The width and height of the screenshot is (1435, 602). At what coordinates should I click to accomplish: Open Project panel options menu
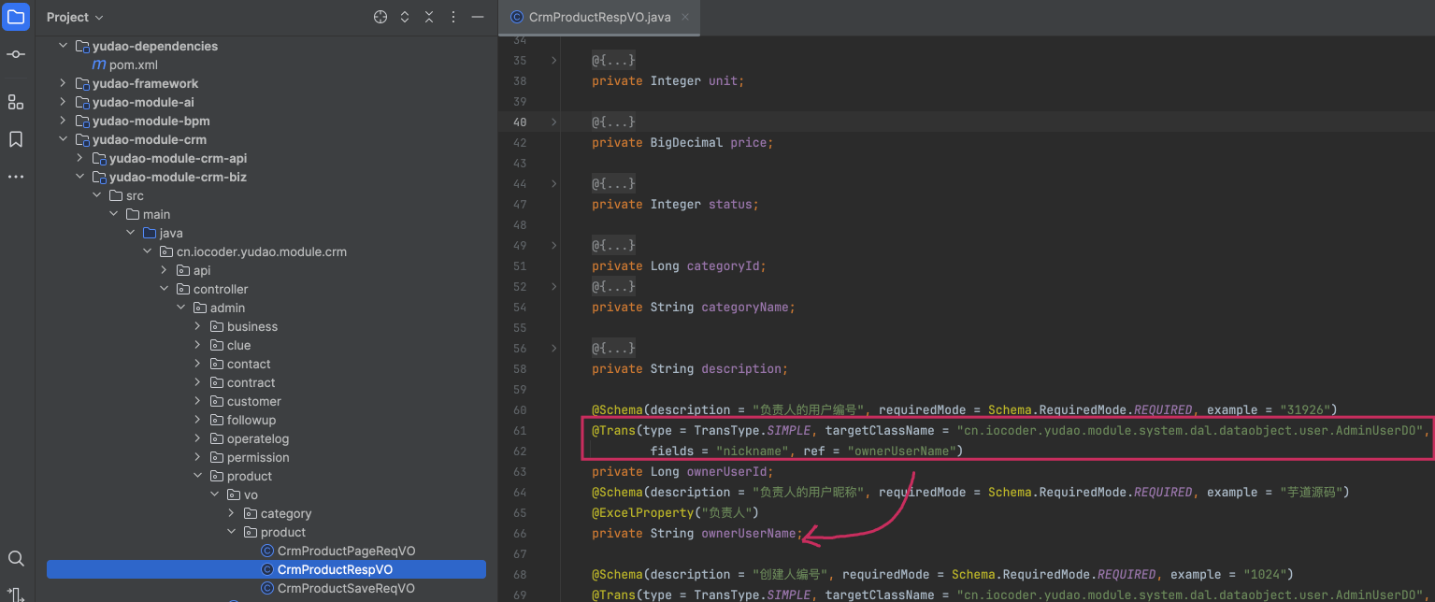[453, 17]
